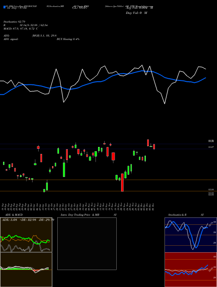Click the 'CL: 88.07' closing price label
The height and width of the screenshot is (287, 217).
pos(80,8)
